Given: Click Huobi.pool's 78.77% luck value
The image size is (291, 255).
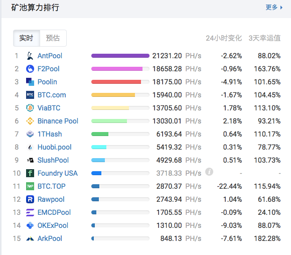Looking at the screenshot, I should point(269,147).
